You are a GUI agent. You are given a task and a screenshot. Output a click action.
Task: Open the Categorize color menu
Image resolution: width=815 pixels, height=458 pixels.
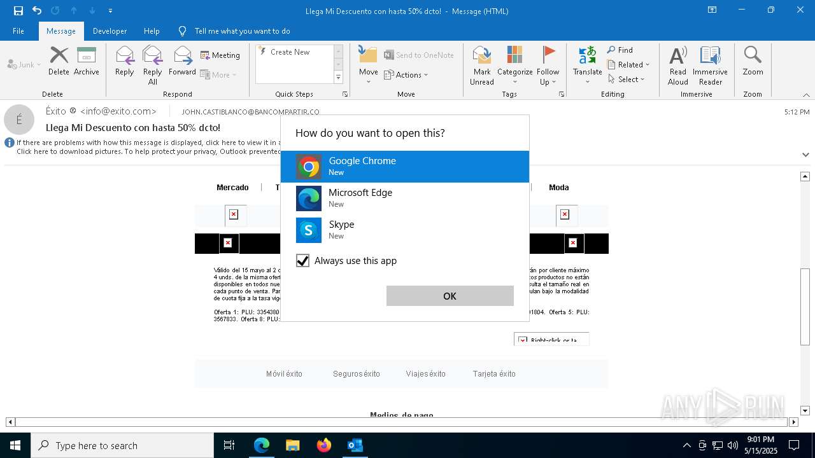514,65
